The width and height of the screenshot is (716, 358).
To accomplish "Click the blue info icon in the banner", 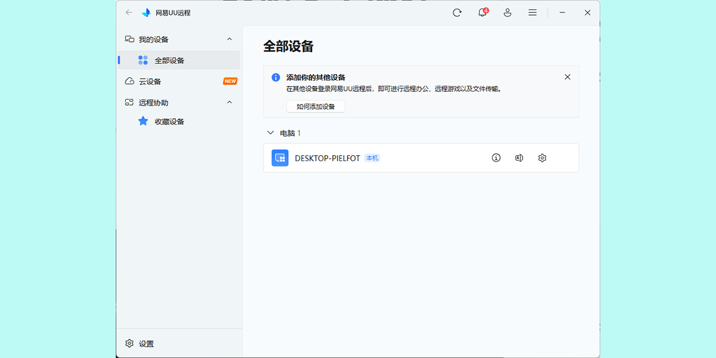I will (275, 78).
